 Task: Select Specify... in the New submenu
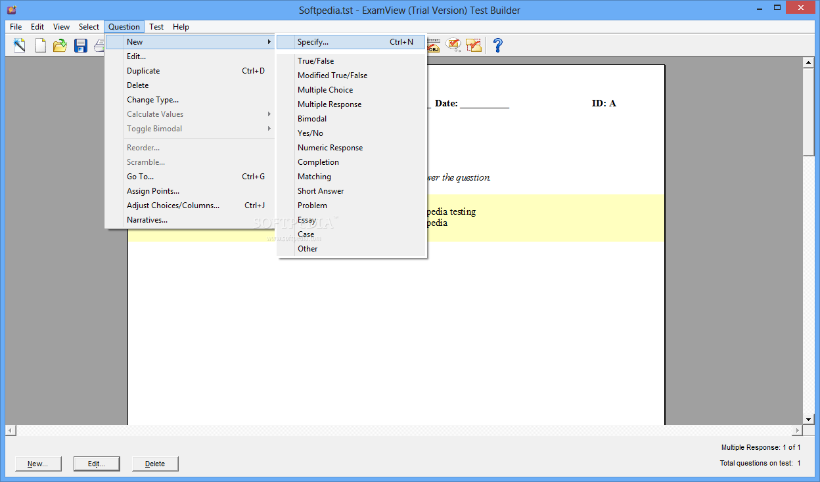352,42
